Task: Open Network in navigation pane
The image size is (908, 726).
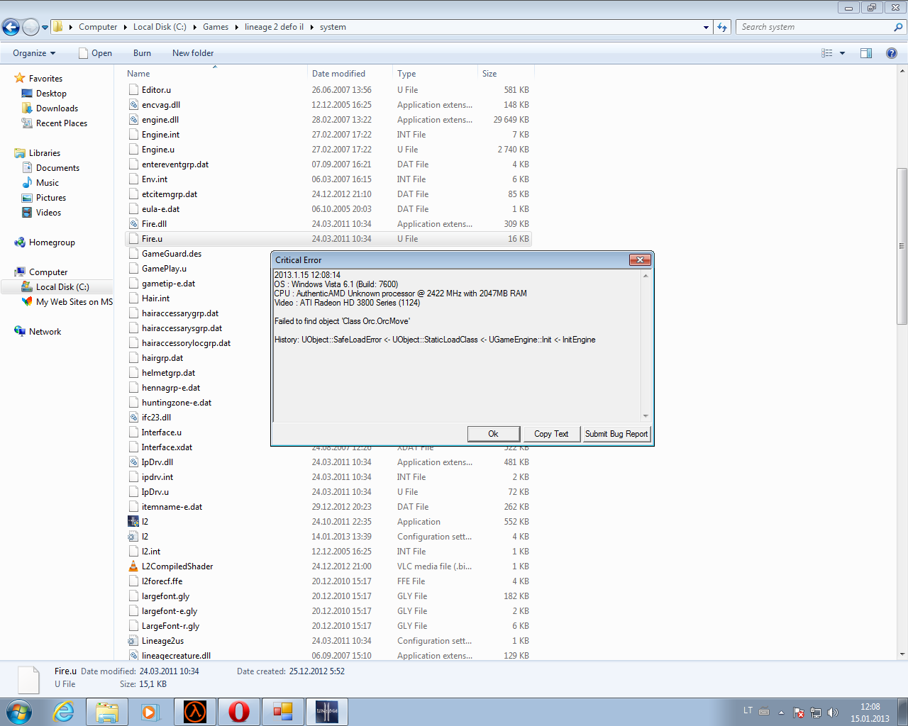Action: [45, 332]
